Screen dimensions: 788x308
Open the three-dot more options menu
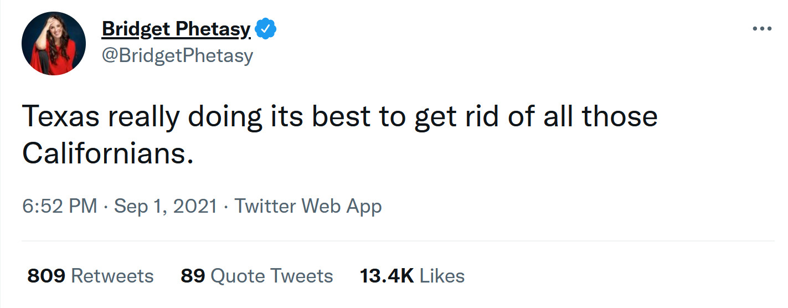pos(762,29)
